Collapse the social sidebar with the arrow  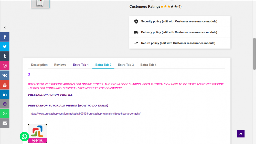tap(5, 28)
